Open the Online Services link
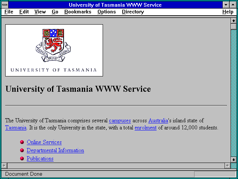The height and width of the screenshot is (179, 238). tap(44, 142)
